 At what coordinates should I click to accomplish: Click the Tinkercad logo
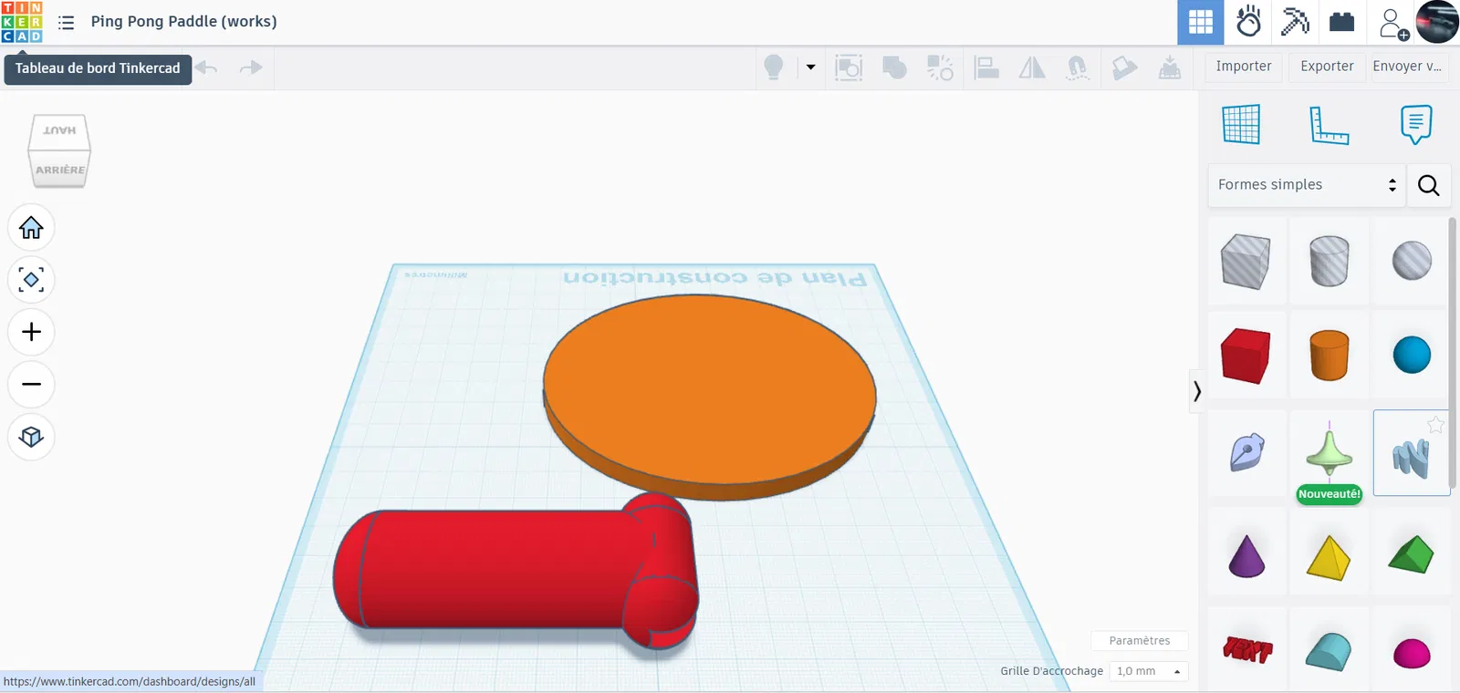pyautogui.click(x=22, y=22)
